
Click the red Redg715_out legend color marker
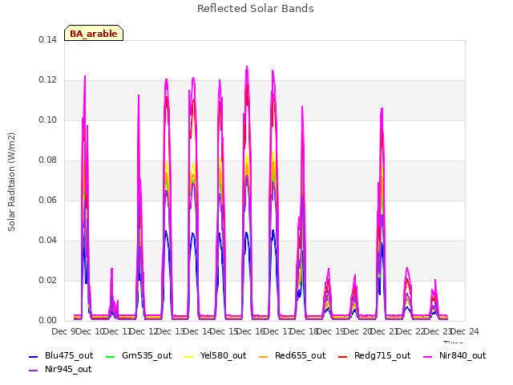343,356
